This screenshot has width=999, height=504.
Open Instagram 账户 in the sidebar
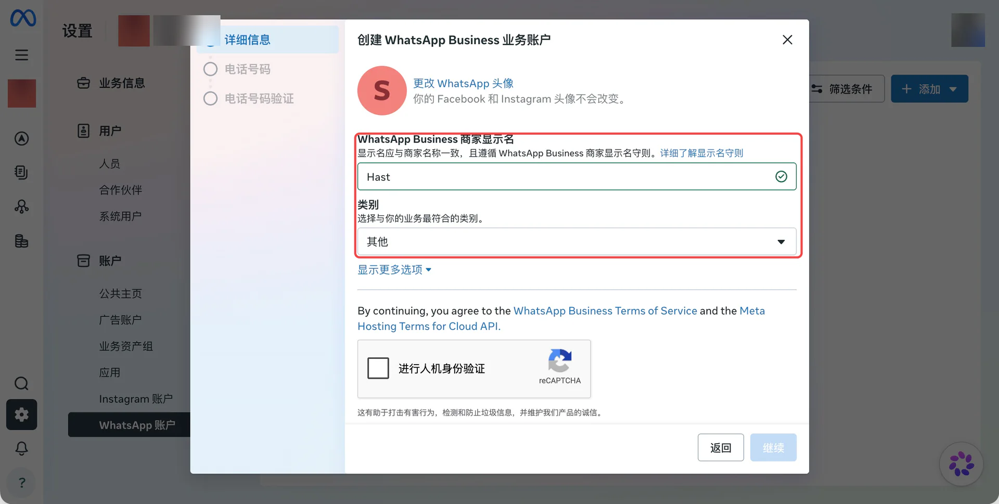136,398
